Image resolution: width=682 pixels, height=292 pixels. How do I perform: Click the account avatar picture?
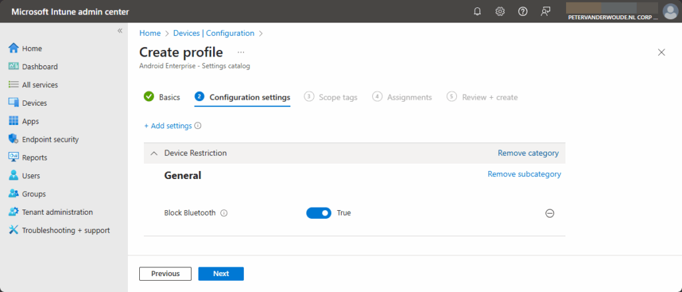pyautogui.click(x=670, y=11)
